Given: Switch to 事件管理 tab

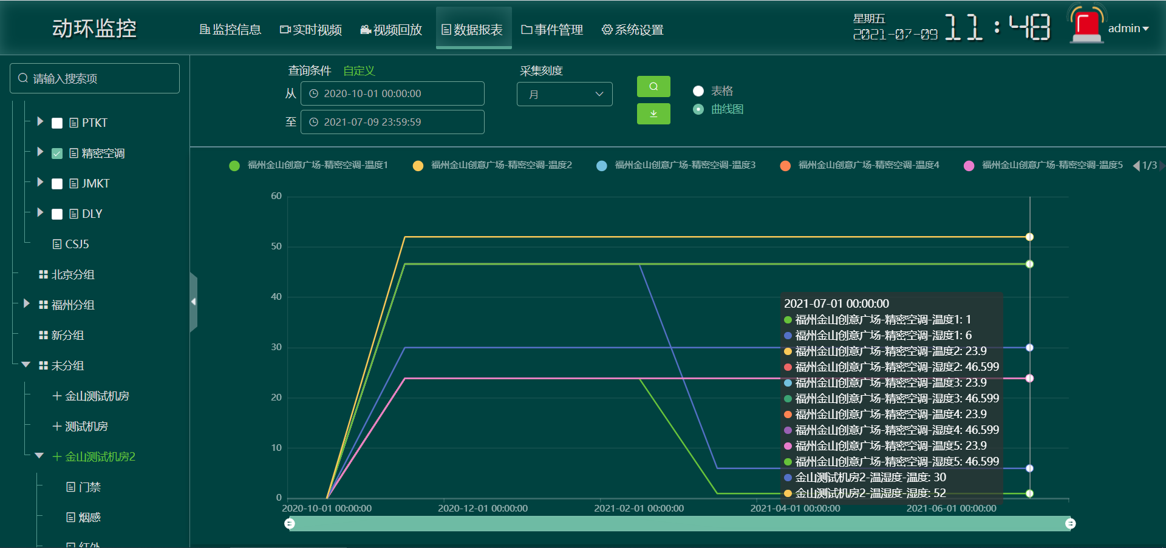Looking at the screenshot, I should [x=552, y=30].
